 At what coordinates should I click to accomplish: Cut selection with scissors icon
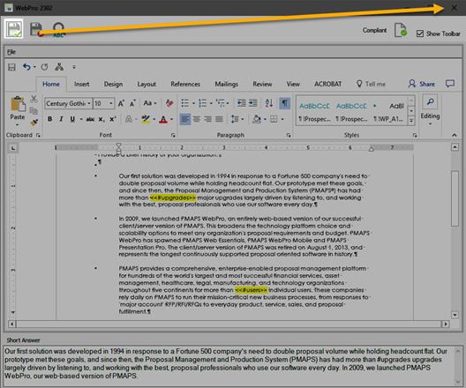pyautogui.click(x=34, y=99)
